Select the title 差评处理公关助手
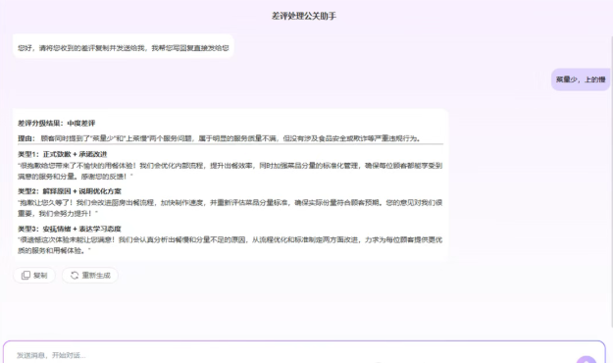 tap(304, 16)
